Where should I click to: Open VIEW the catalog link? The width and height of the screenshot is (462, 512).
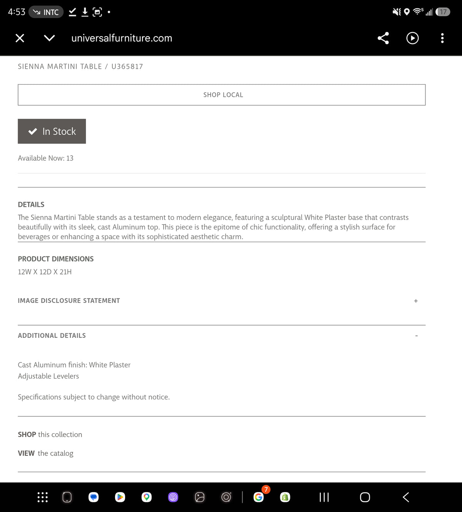pos(45,453)
